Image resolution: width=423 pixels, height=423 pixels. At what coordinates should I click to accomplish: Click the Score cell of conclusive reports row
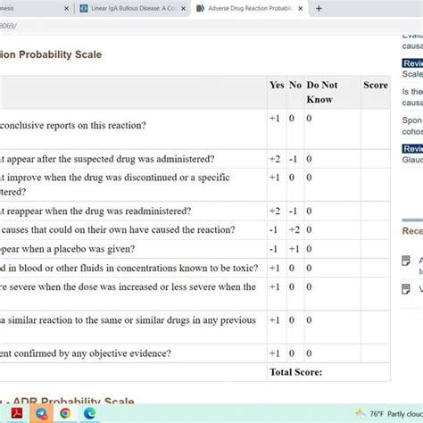click(376, 129)
